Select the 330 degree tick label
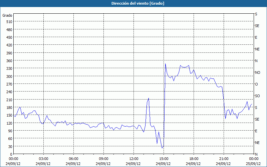Screen dimensions: 267x167 coord(9,68)
